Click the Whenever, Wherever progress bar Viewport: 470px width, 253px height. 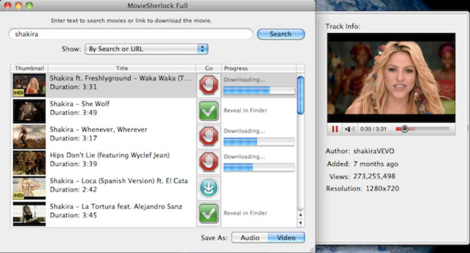click(259, 142)
